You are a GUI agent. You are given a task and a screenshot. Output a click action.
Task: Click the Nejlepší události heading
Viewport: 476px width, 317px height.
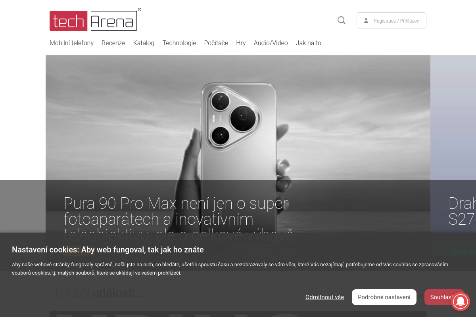[x=97, y=293]
